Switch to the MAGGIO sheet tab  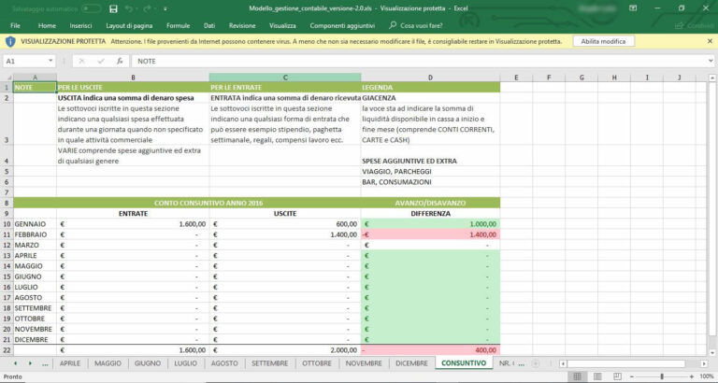(x=108, y=363)
